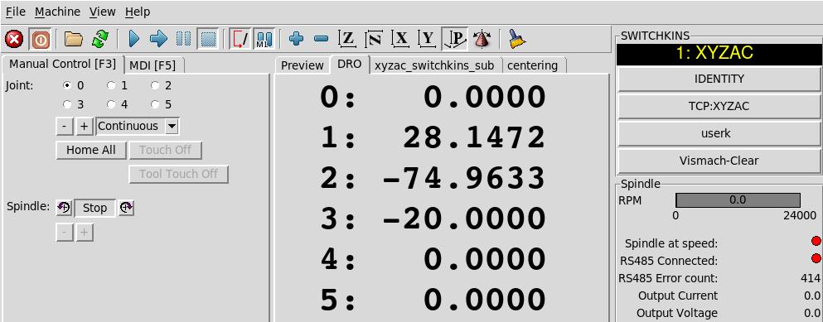Viewport: 823px width, 322px height.
Task: Run the program with the blue play icon
Action: coord(133,40)
